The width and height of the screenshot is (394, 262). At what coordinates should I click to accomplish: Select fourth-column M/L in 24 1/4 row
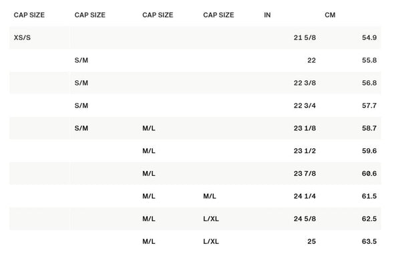[x=209, y=196]
